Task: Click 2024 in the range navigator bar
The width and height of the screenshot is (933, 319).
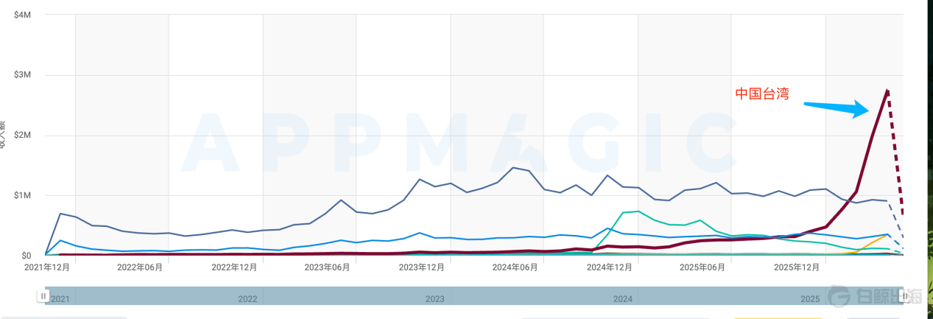Action: [623, 299]
